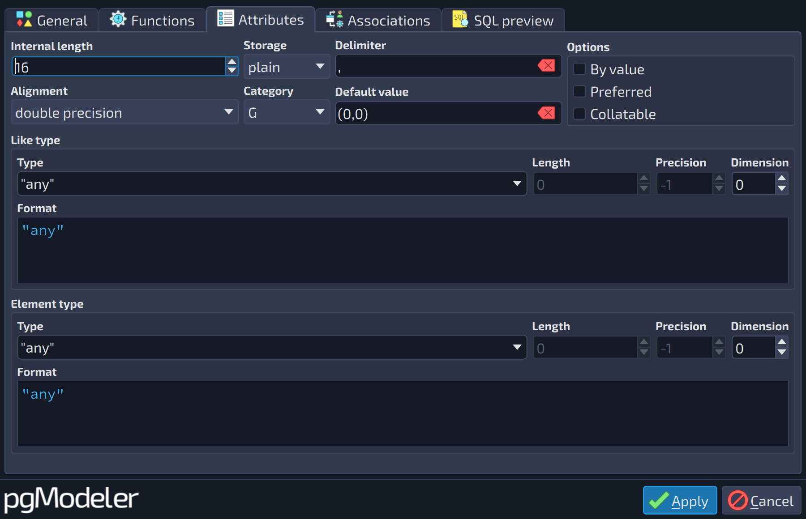Open the Alignment double precision dropdown
The height and width of the screenshot is (519, 806).
124,112
